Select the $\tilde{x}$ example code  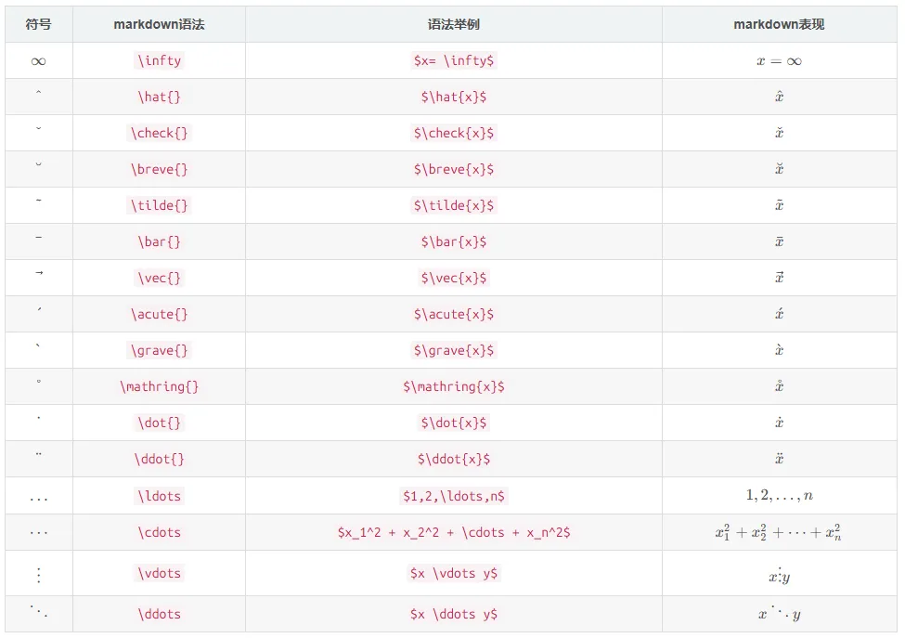tap(453, 205)
